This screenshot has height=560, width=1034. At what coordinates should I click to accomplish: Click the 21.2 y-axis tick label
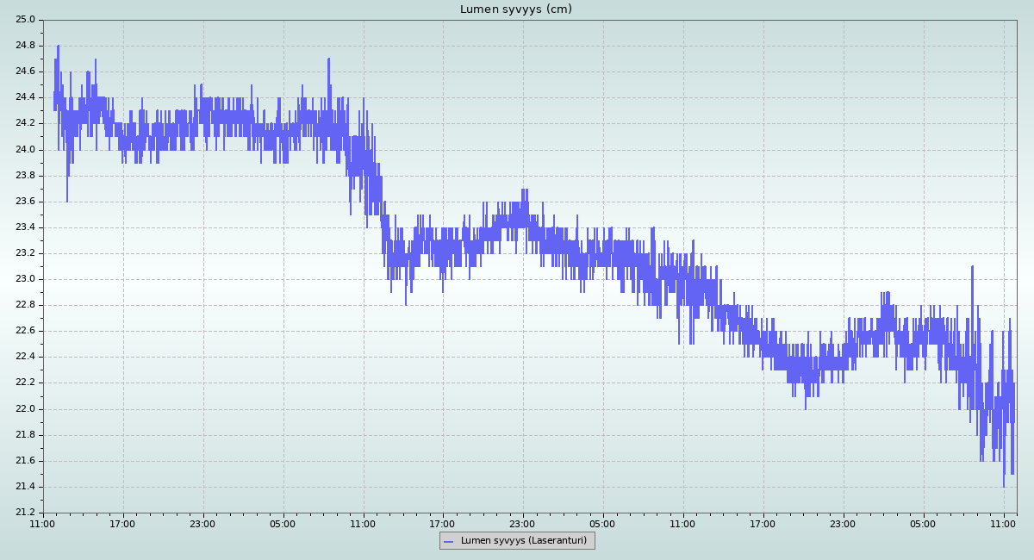(24, 513)
